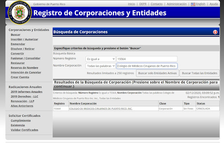The height and width of the screenshot is (143, 224).
Task: Open Restaurar sidebar link
Action: [18, 63]
